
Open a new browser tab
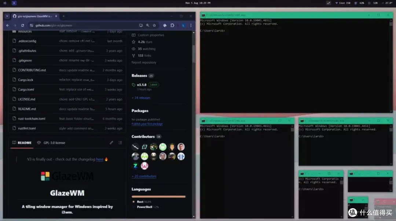(x=64, y=16)
